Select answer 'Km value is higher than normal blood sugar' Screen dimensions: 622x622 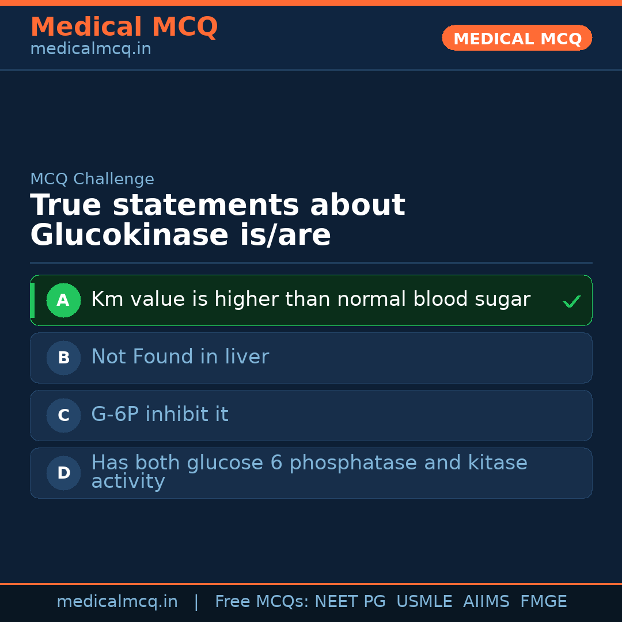310,299
